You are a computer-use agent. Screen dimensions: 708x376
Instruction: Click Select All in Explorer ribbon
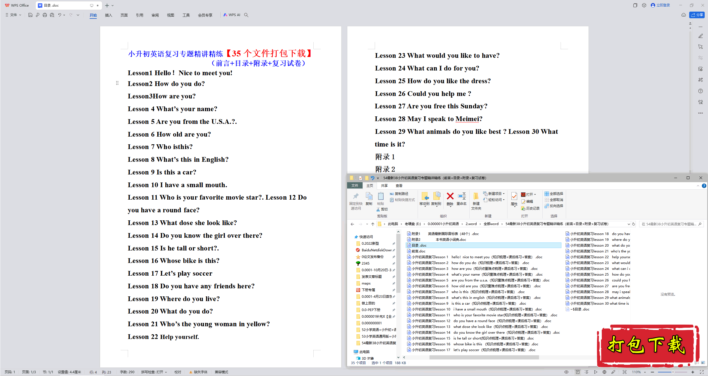(x=554, y=194)
